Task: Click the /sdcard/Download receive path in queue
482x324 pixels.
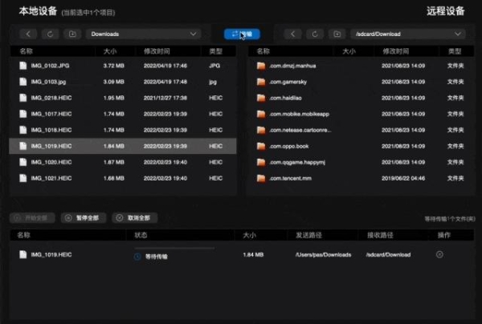Action: [388, 255]
